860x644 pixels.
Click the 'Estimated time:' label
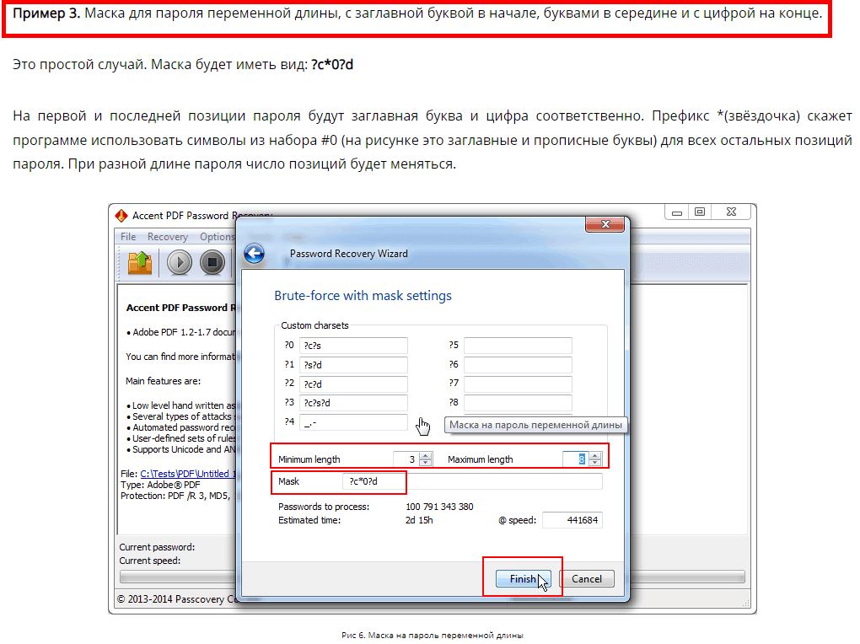point(309,520)
